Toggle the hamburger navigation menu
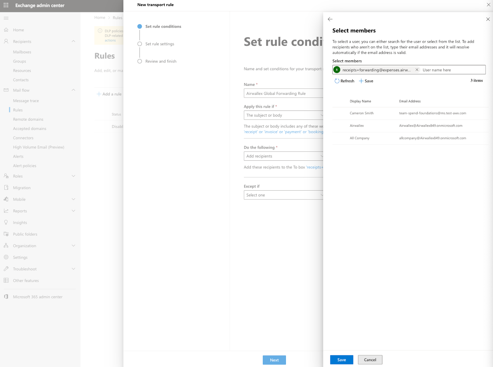 pos(6,18)
